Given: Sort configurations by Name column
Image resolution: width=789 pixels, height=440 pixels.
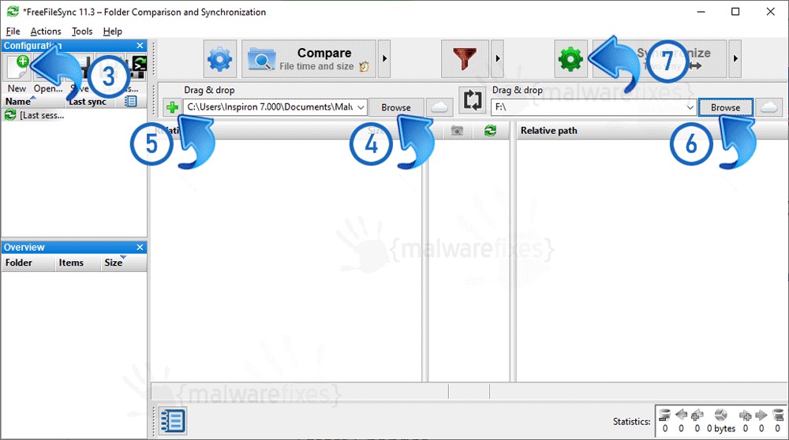Looking at the screenshot, I should pyautogui.click(x=32, y=102).
